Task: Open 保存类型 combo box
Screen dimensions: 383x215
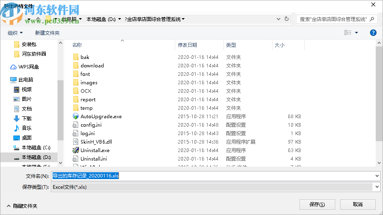Action: [x=215, y=187]
